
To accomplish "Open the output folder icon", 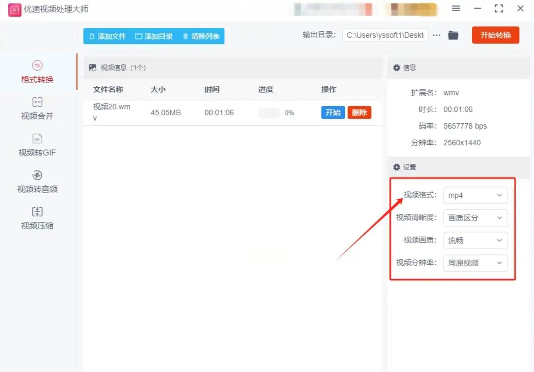I will coord(453,35).
